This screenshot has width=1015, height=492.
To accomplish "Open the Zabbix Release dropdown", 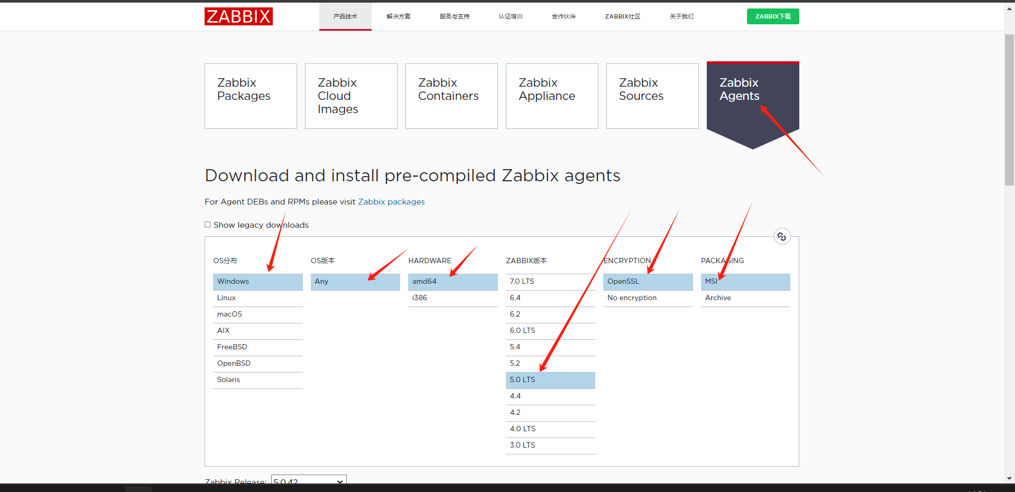I will click(309, 480).
